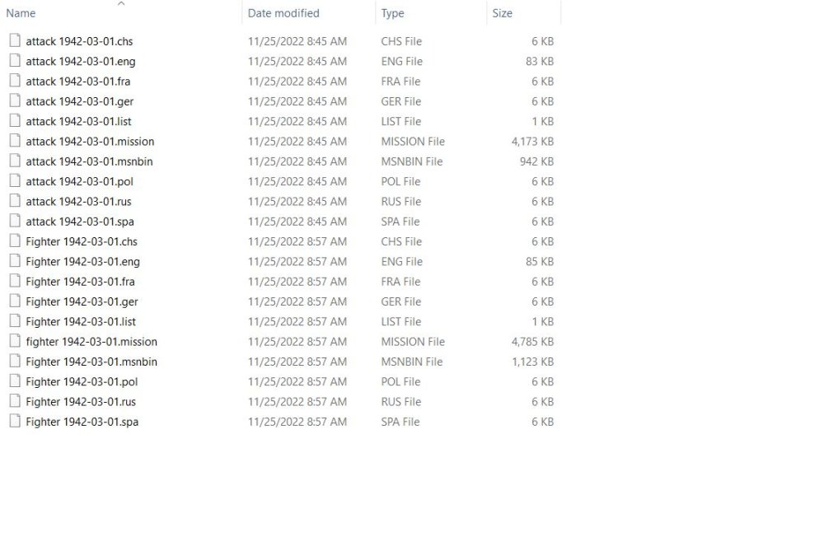Select file icon of Fighter 1942-03-01.eng
The height and width of the screenshot is (551, 824).
point(15,260)
